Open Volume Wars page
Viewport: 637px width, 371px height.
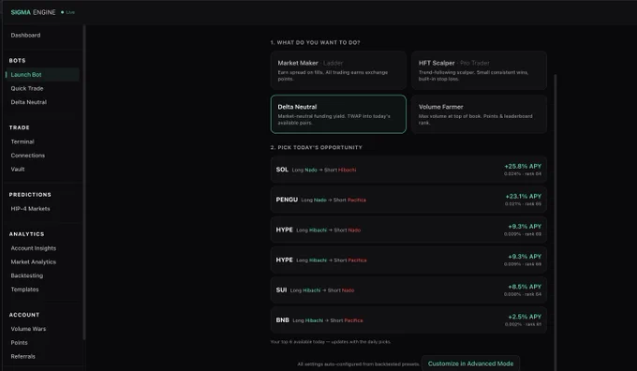click(28, 329)
